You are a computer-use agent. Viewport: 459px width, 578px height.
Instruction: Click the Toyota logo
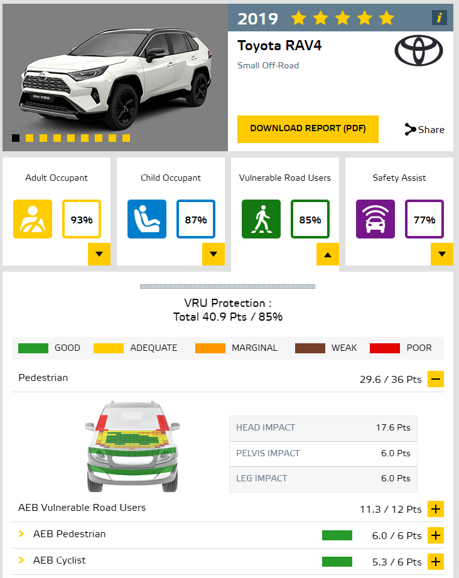coord(418,50)
